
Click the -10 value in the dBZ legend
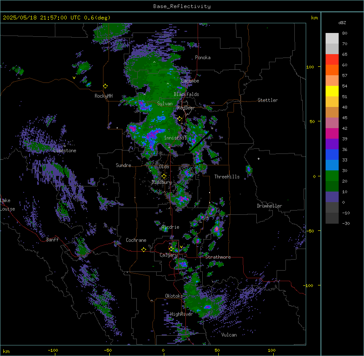point(346,213)
